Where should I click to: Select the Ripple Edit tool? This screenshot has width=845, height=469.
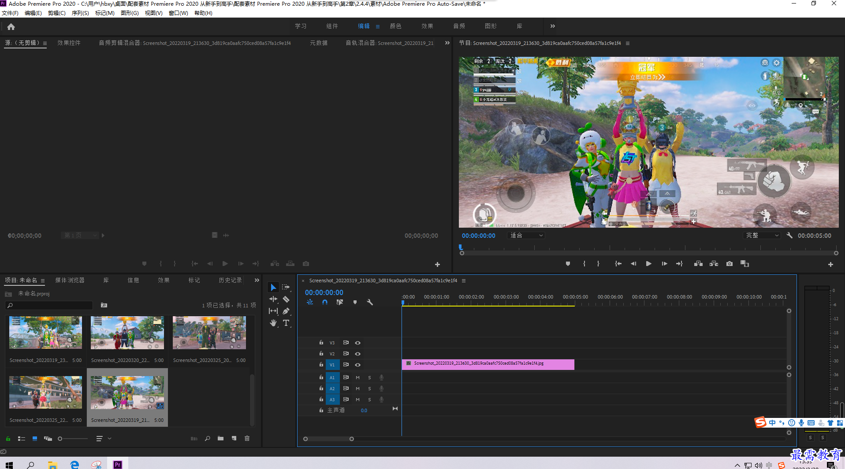(273, 299)
